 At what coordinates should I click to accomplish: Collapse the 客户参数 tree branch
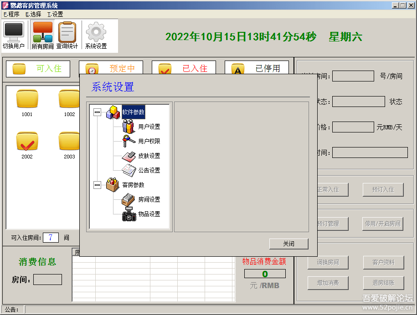[97, 185]
